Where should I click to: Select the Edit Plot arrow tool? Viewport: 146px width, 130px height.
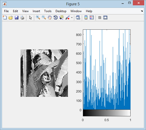click(x=30, y=17)
